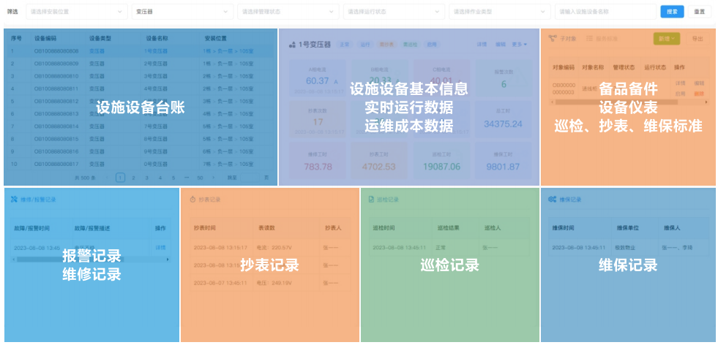This screenshot has height=345, width=718.
Task: Click the timer icon of 抄表记录 panel
Action: tap(193, 200)
